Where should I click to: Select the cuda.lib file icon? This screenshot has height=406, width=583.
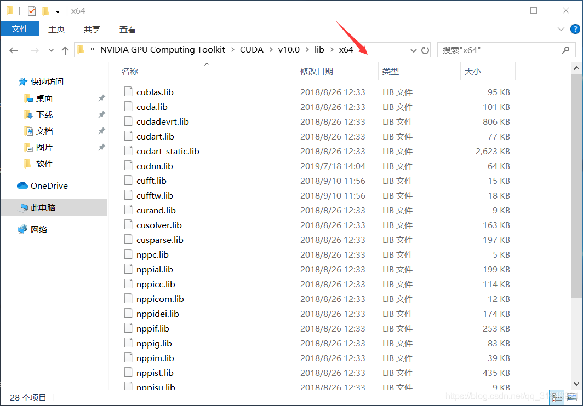pyautogui.click(x=128, y=106)
